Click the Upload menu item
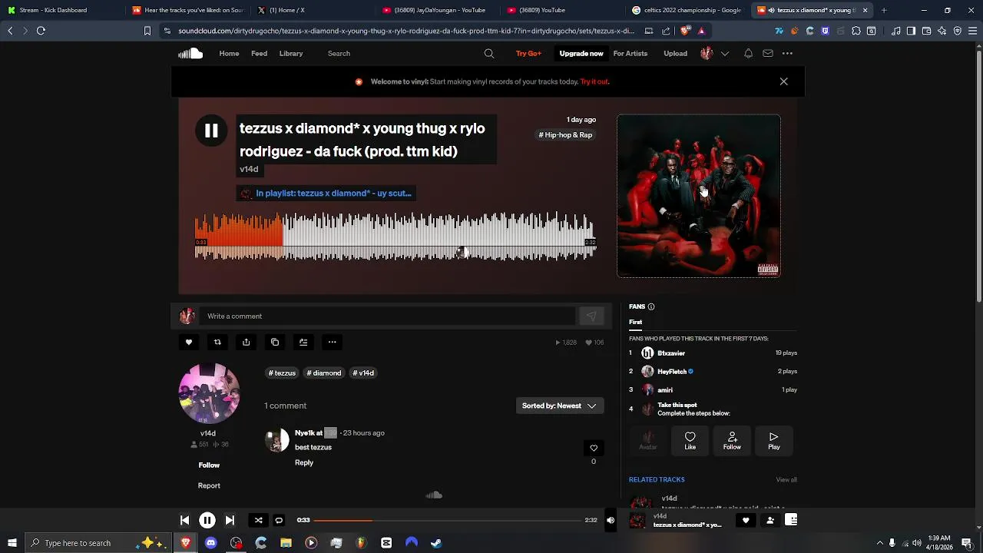 point(675,53)
